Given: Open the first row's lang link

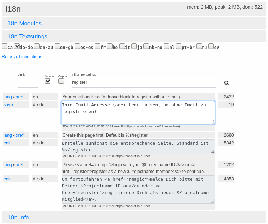Looking at the screenshot, I should click(x=7, y=97).
